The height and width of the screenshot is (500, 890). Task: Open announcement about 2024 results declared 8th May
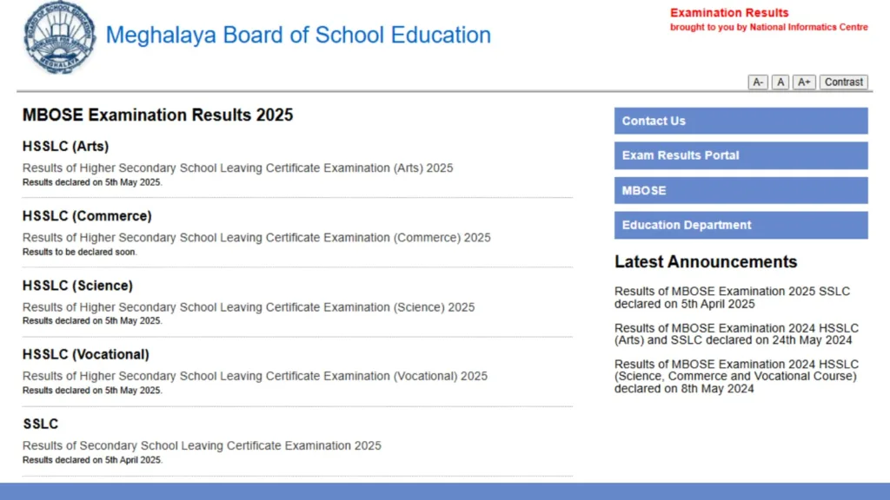point(735,376)
